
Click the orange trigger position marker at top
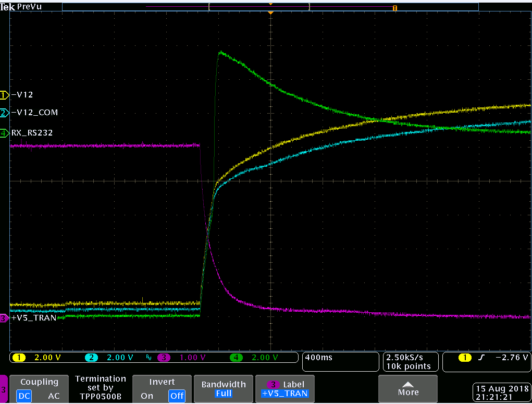[x=270, y=13]
